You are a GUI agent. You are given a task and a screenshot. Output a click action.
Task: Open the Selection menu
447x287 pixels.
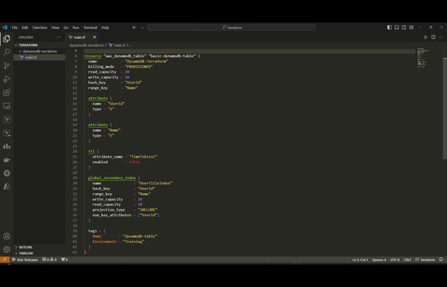pos(40,27)
